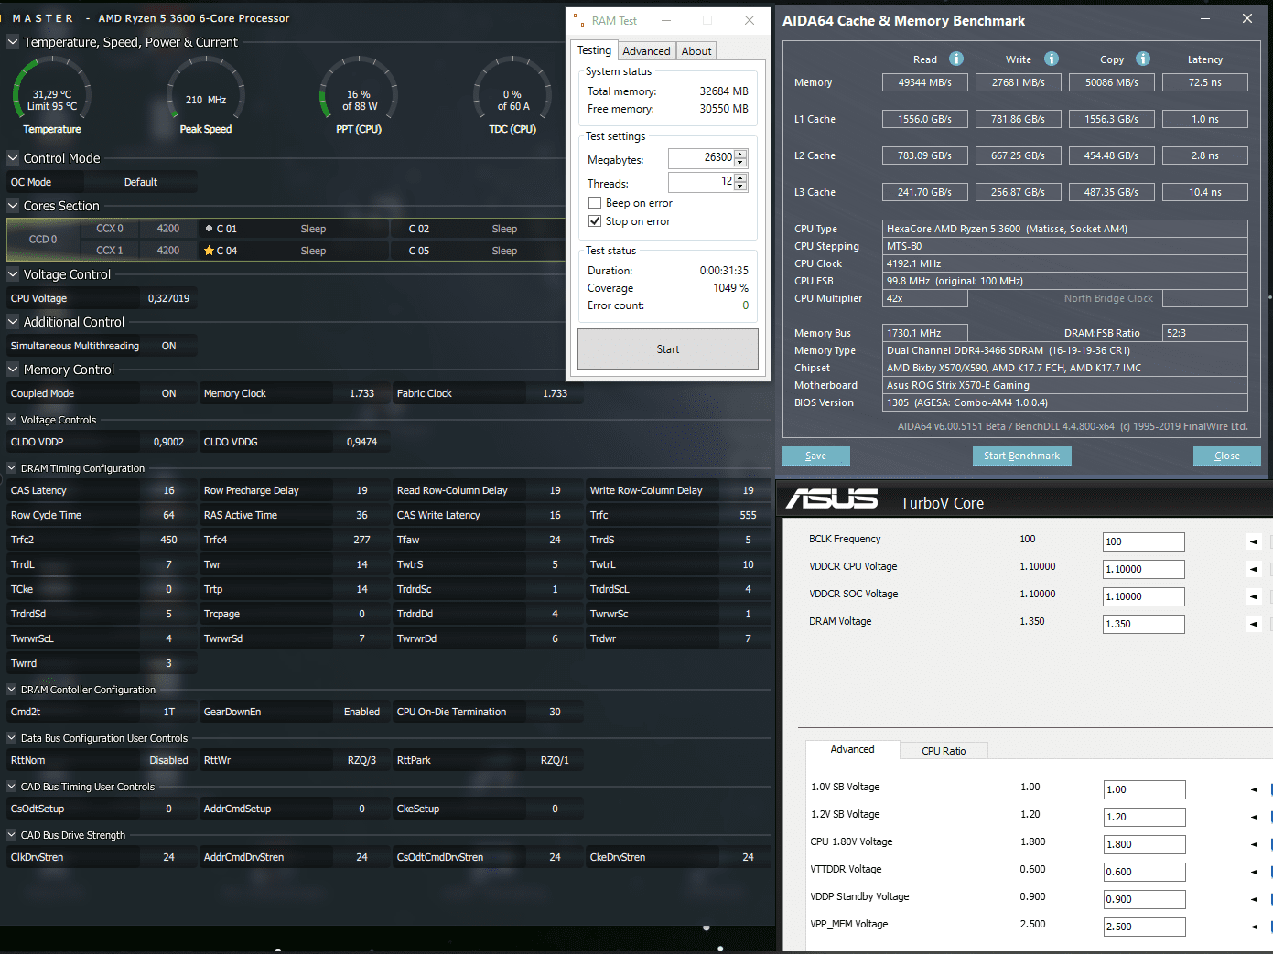Click the VPP_MEM Voltage input box
Image resolution: width=1273 pixels, height=954 pixels.
1145,927
